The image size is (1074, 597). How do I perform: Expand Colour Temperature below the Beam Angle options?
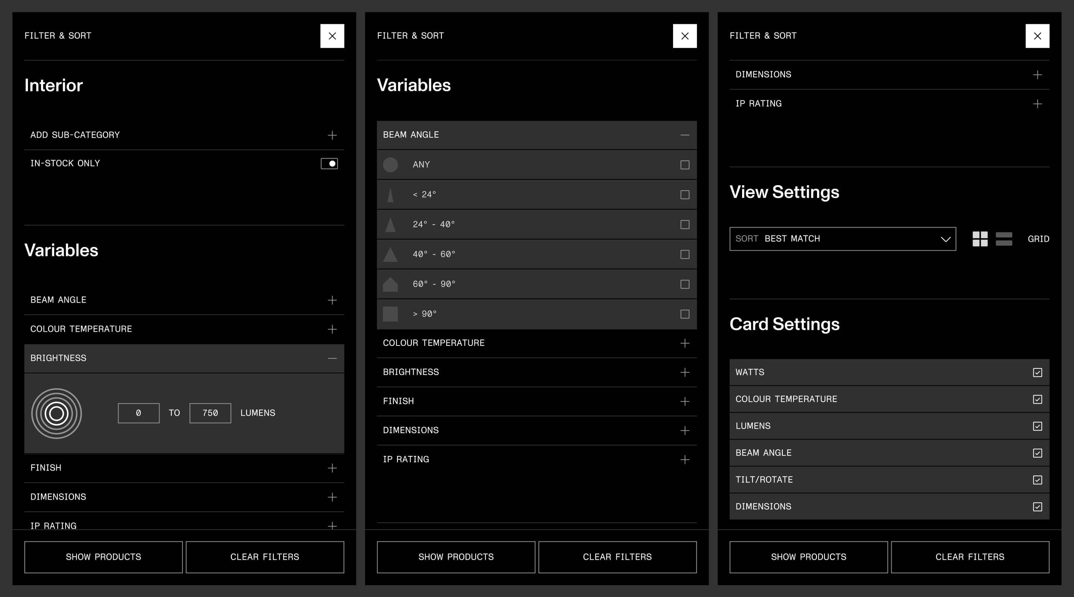(685, 343)
